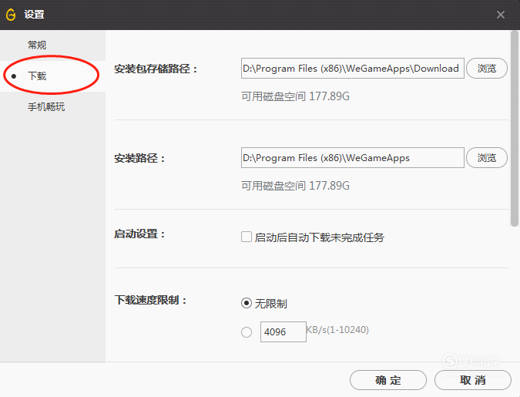The image size is (520, 397).
Task: Click the KB/s(1-10240) range hint
Action: click(337, 330)
